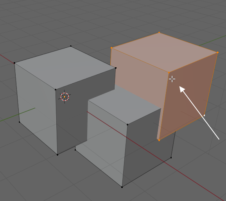Viewport: 226px width, 201px height.
Task: Select the orange highlighted top face
Action: (x=164, y=52)
